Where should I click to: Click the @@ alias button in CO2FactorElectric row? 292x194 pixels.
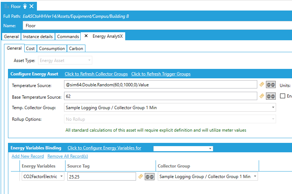(x=149, y=177)
